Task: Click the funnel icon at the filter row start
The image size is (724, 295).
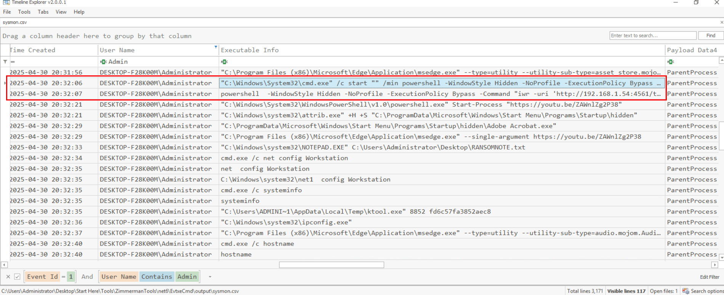Action: 5,62
